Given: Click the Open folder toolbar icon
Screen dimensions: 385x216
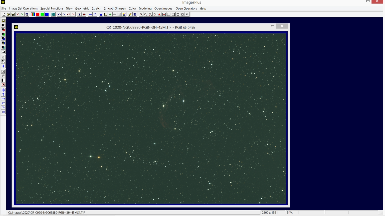Looking at the screenshot, I should pos(9,14).
